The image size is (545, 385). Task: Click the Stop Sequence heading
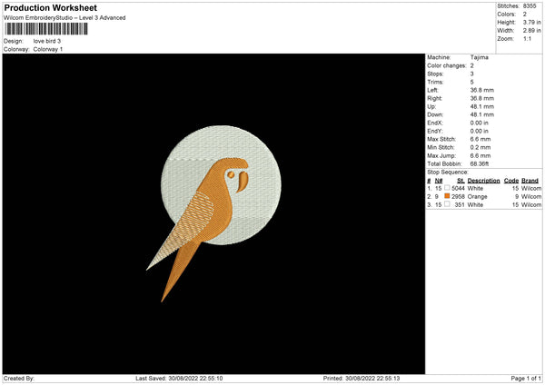[448, 171]
